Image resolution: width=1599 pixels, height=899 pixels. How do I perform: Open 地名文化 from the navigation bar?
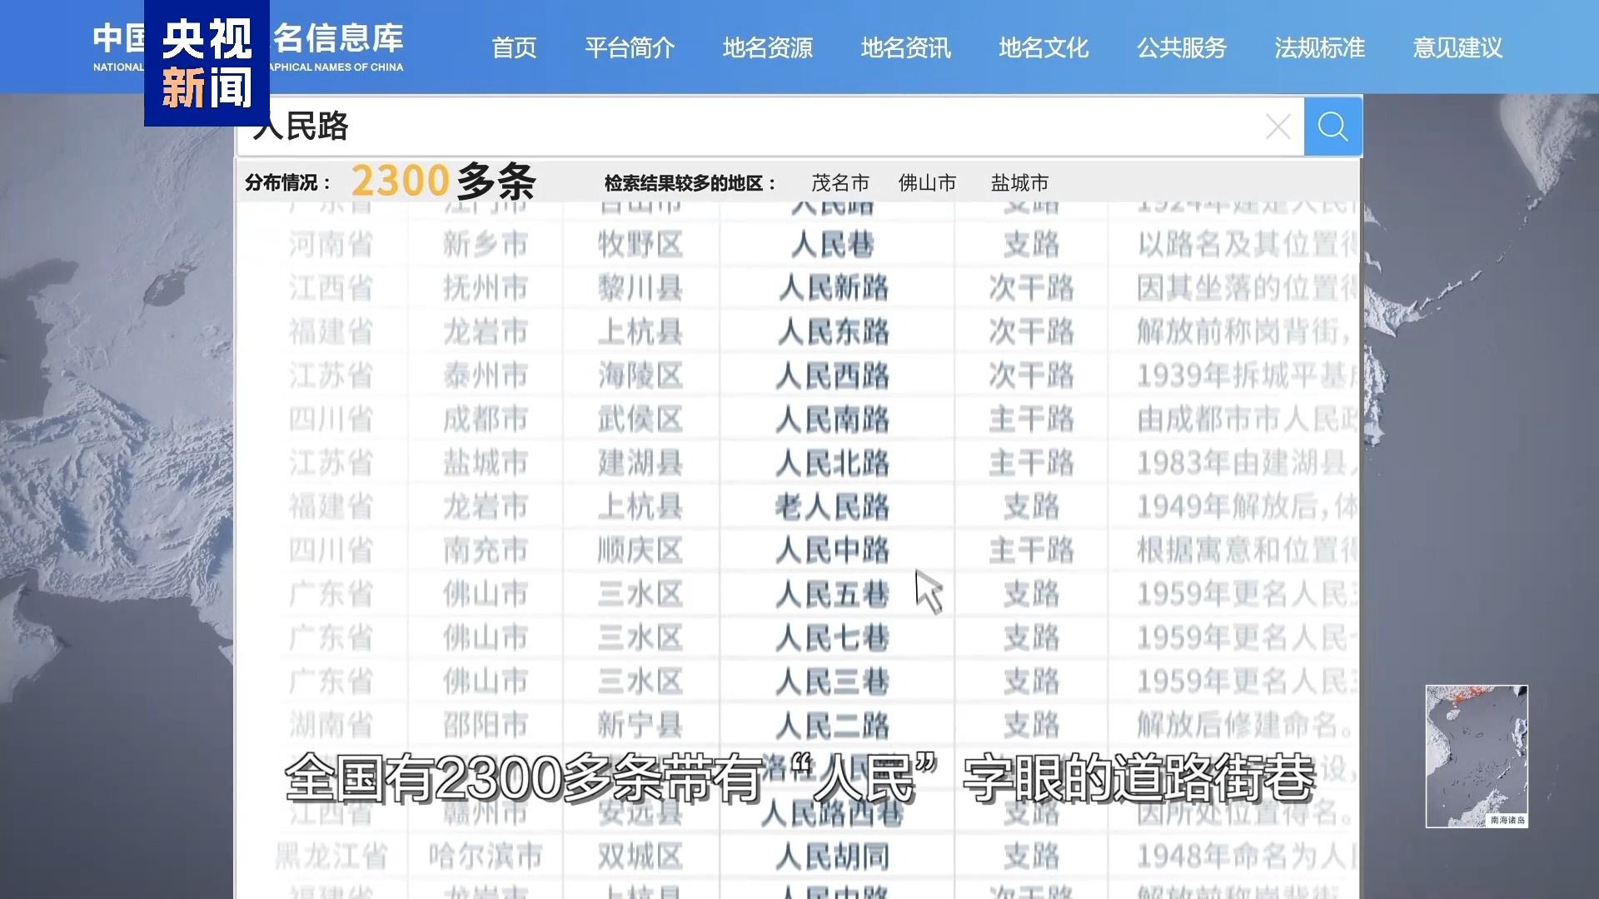(1043, 49)
